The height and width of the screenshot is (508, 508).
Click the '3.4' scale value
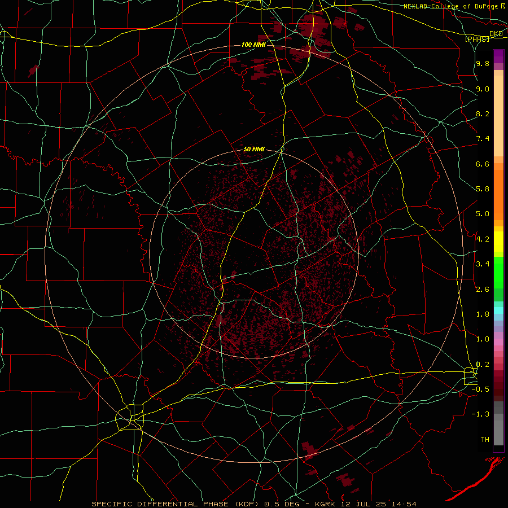pos(483,264)
